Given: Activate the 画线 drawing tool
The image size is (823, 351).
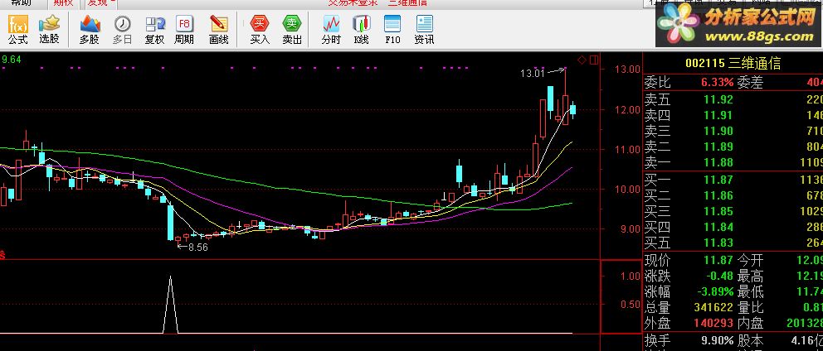Looking at the screenshot, I should 218,30.
